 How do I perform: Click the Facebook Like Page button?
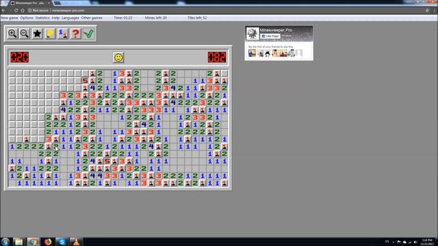[270, 36]
